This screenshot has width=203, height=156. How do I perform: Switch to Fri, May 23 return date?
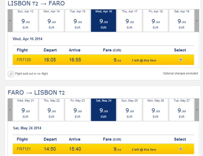tap(77, 110)
